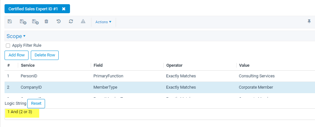Reset the logic string

36,103
